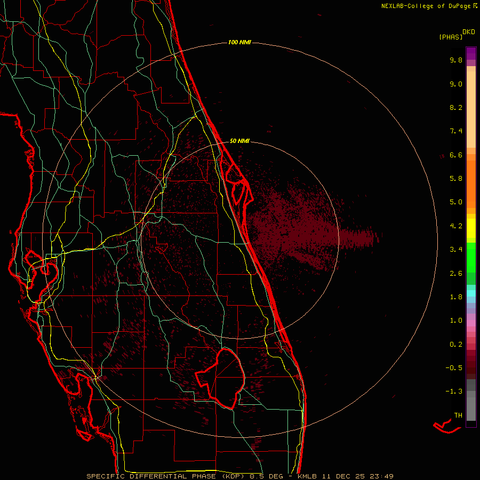This screenshot has width=480, height=480.
Task: Click the cyan 1.8 legend color
Action: pyautogui.click(x=471, y=294)
